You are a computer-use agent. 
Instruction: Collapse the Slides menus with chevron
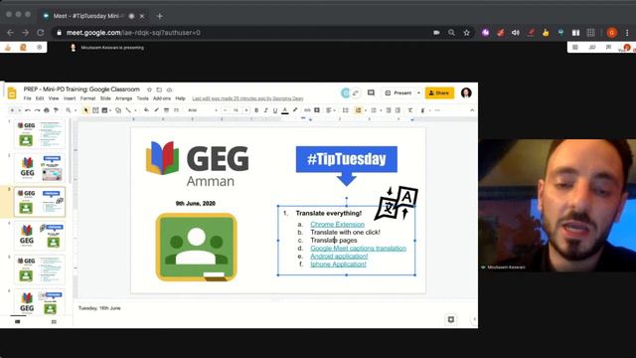tap(472, 110)
